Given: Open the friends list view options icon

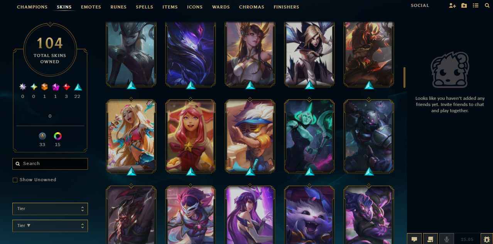Looking at the screenshot, I should [x=476, y=6].
